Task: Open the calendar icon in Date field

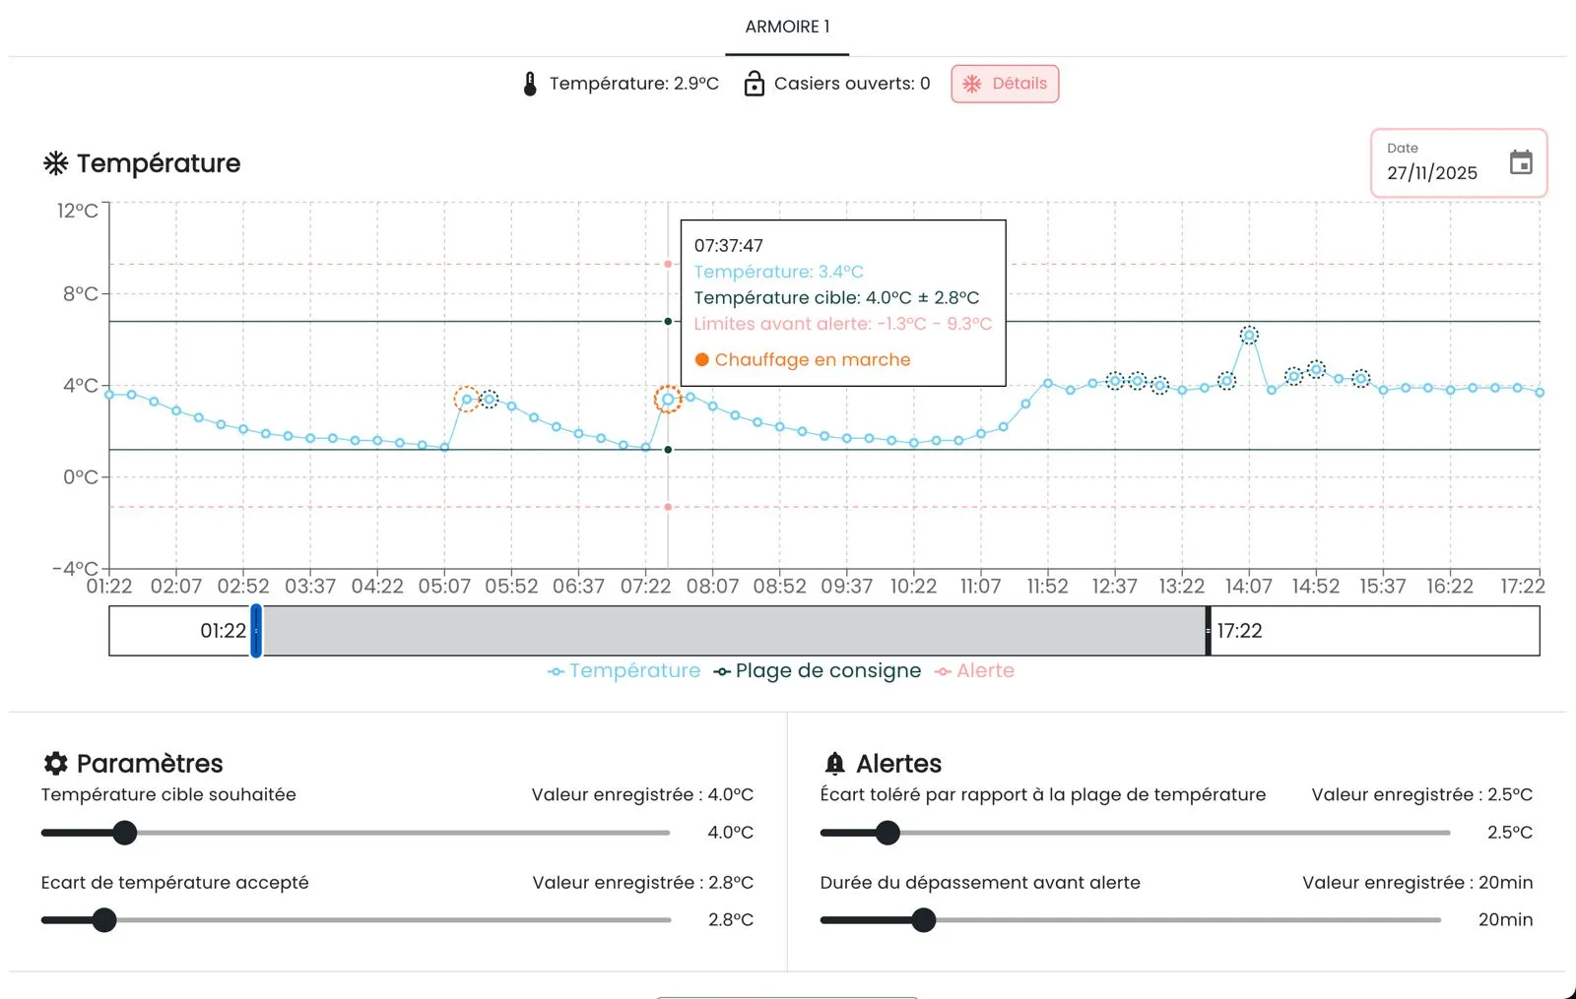Action: (1521, 162)
